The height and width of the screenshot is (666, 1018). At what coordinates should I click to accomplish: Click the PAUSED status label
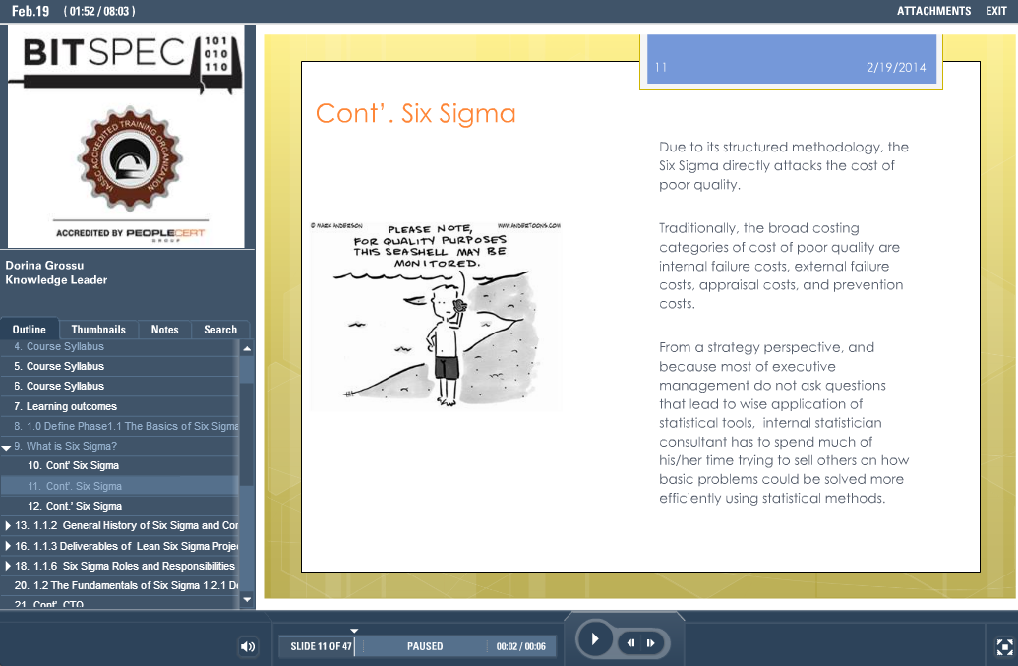425,646
